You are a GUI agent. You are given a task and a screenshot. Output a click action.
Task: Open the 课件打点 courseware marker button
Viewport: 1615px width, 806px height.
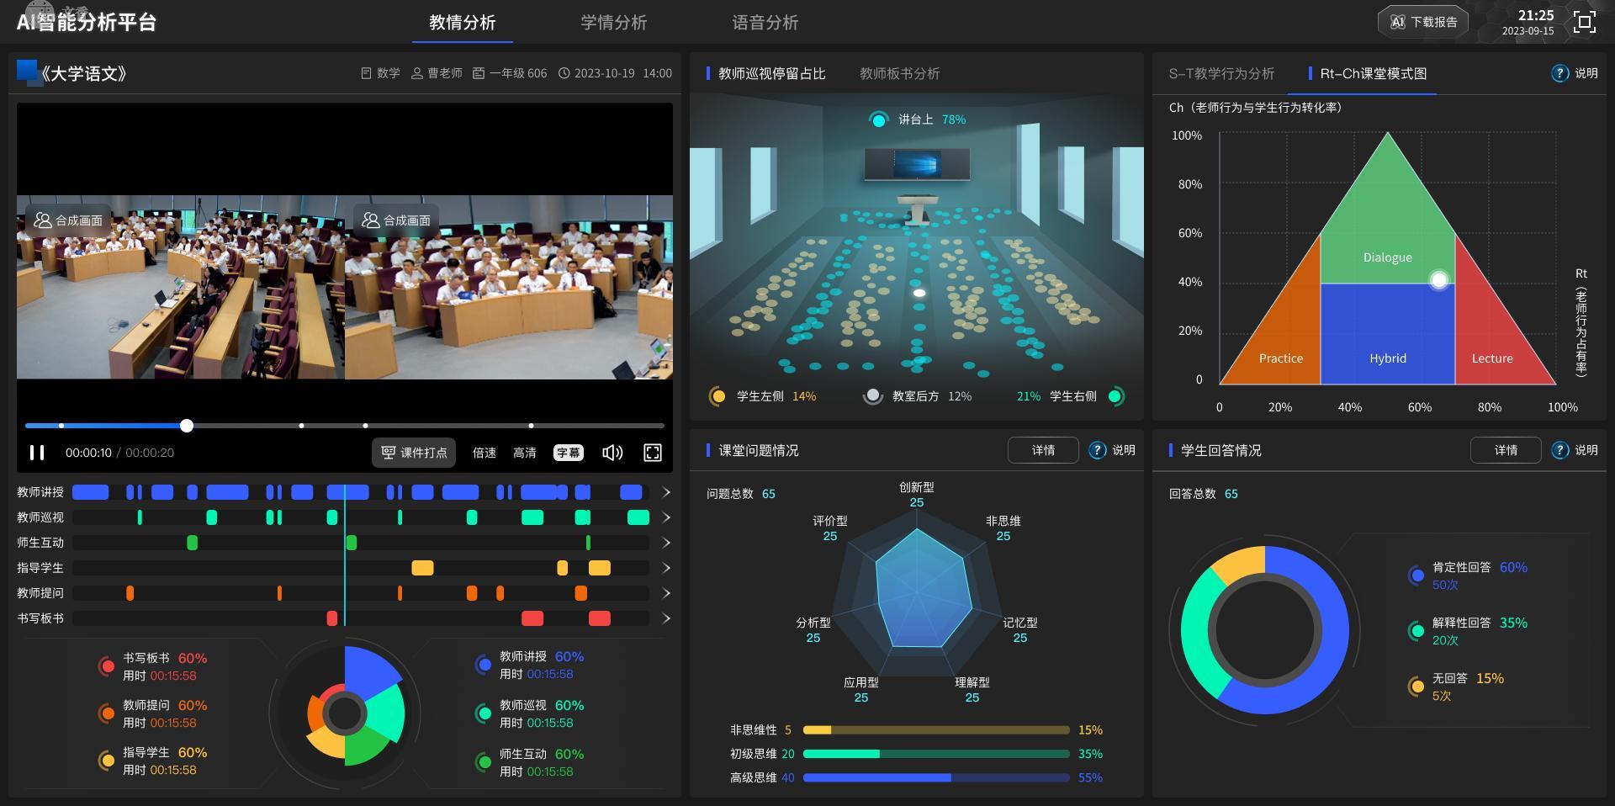point(414,453)
